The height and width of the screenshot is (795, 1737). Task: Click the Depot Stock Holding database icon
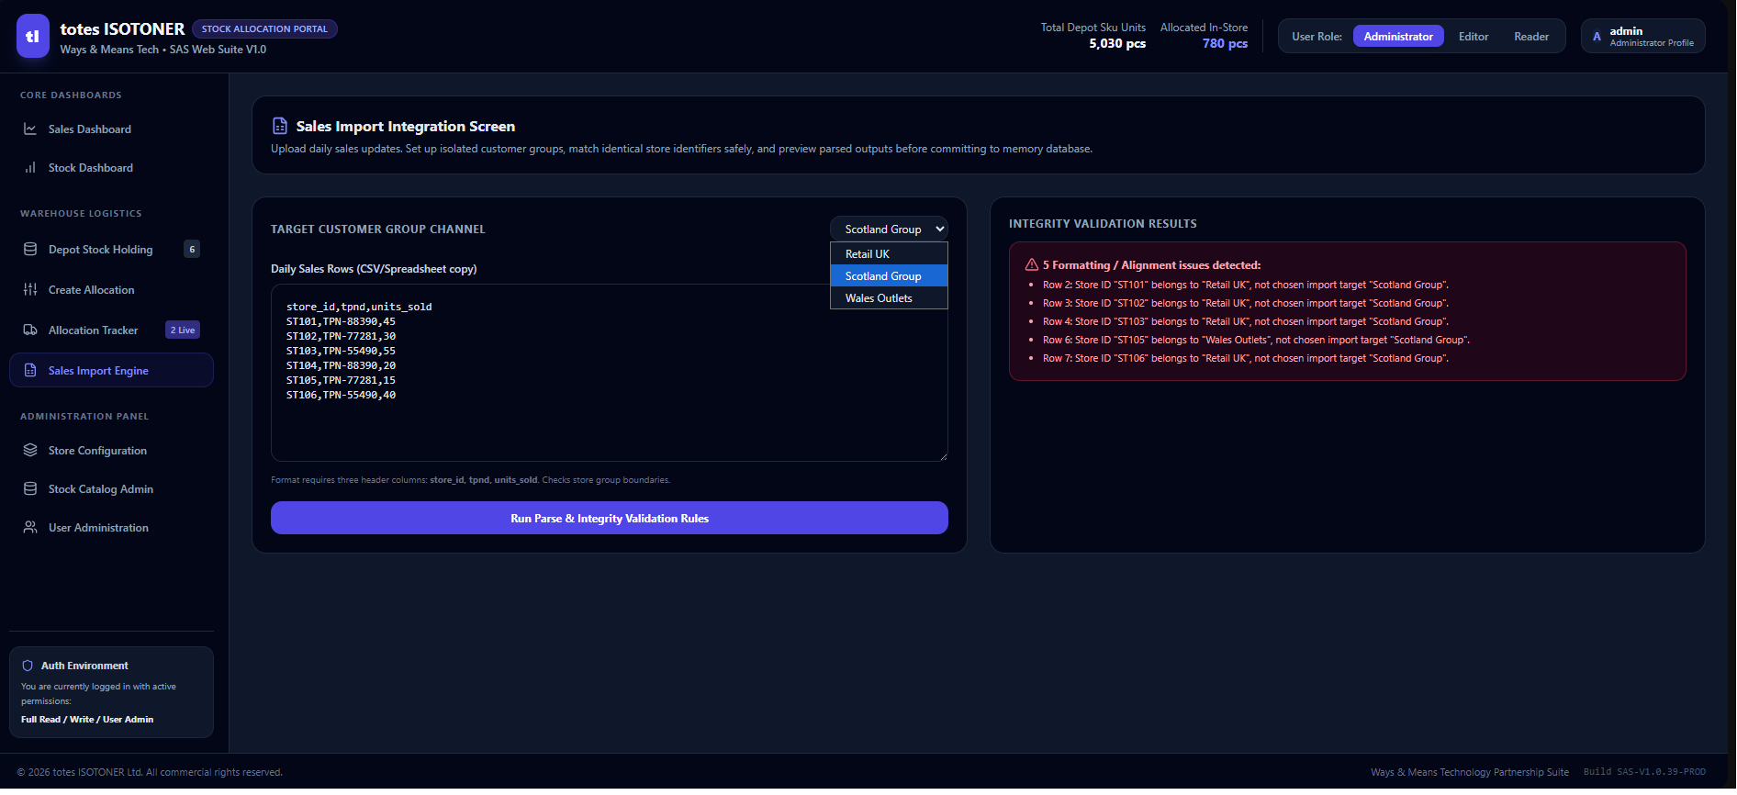click(x=30, y=250)
